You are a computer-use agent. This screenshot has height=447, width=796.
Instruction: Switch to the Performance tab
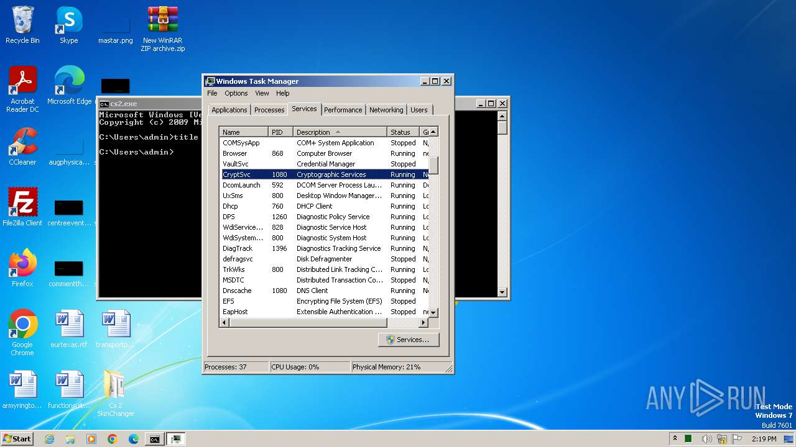point(343,110)
